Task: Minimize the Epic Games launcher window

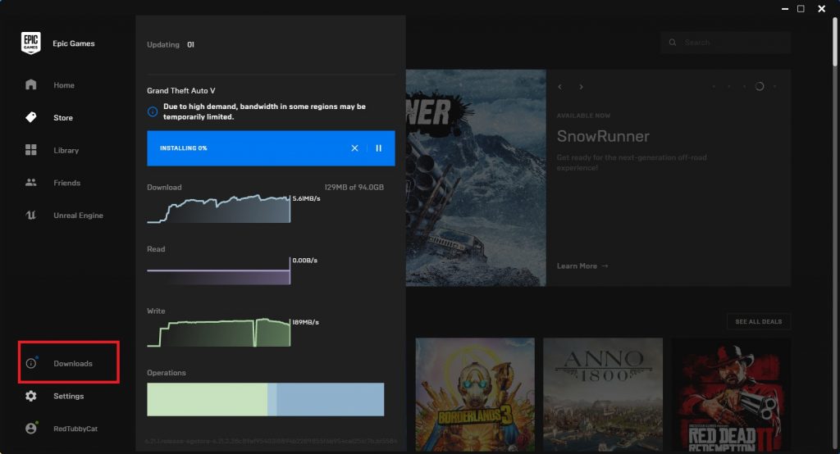Action: coord(785,9)
